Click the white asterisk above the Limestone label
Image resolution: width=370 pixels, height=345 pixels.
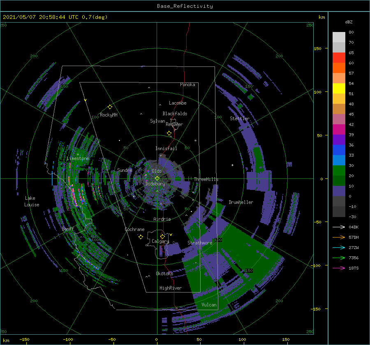[78, 155]
